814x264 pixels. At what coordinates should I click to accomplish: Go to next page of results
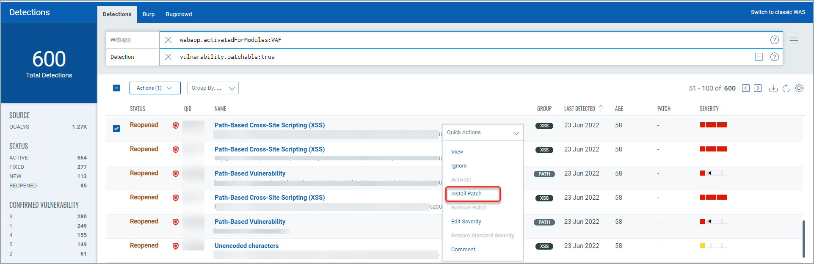(x=758, y=88)
